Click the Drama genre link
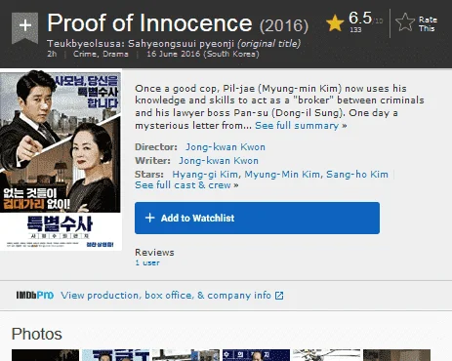This screenshot has height=361, width=452. click(x=115, y=54)
